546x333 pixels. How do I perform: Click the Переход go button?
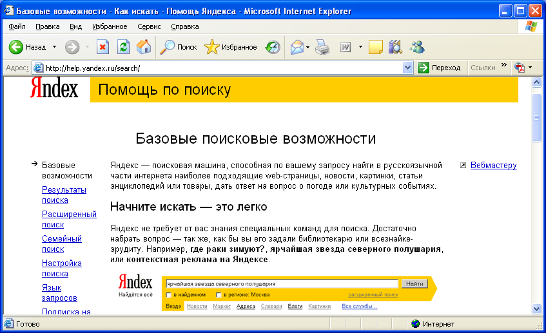[439, 68]
